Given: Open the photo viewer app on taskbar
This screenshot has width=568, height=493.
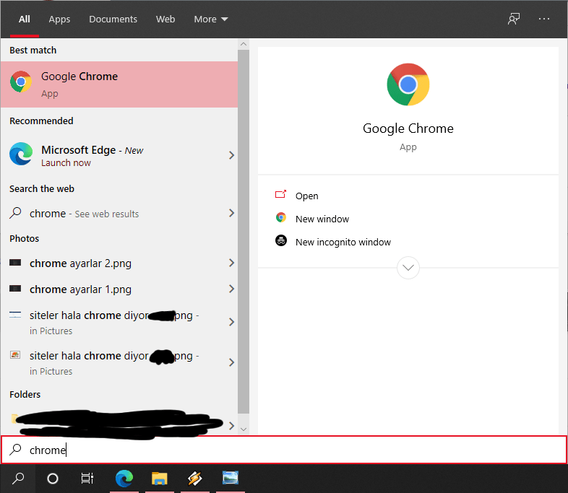Looking at the screenshot, I should pyautogui.click(x=231, y=478).
